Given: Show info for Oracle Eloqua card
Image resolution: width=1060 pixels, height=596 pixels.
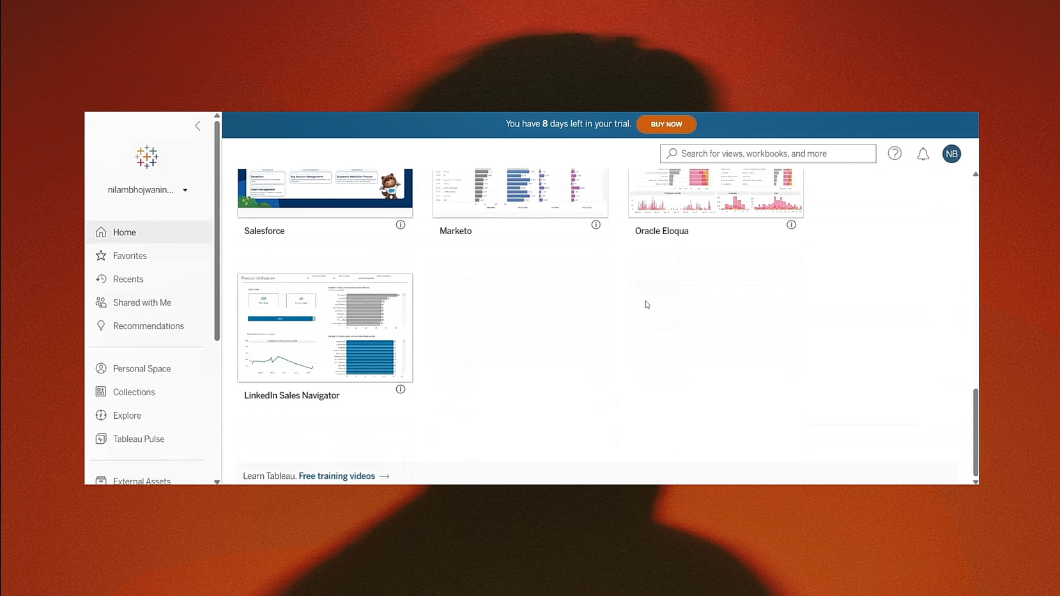Looking at the screenshot, I should pos(792,224).
